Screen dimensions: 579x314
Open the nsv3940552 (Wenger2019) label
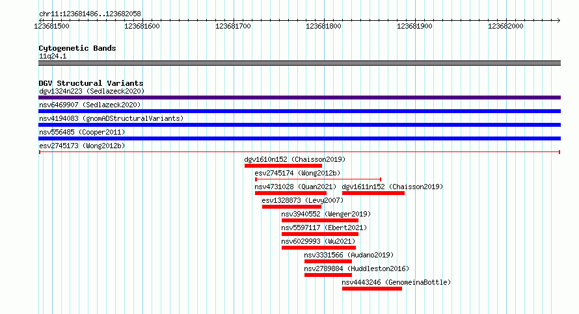click(326, 214)
